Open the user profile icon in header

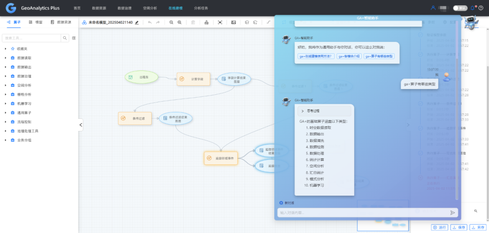click(x=433, y=8)
